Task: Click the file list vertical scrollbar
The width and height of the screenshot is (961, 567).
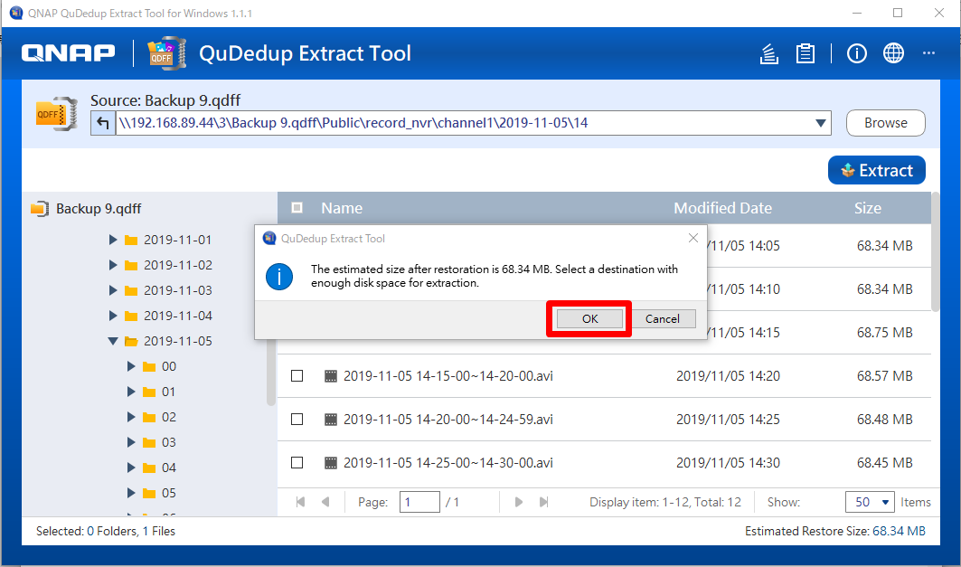Action: pyautogui.click(x=936, y=252)
